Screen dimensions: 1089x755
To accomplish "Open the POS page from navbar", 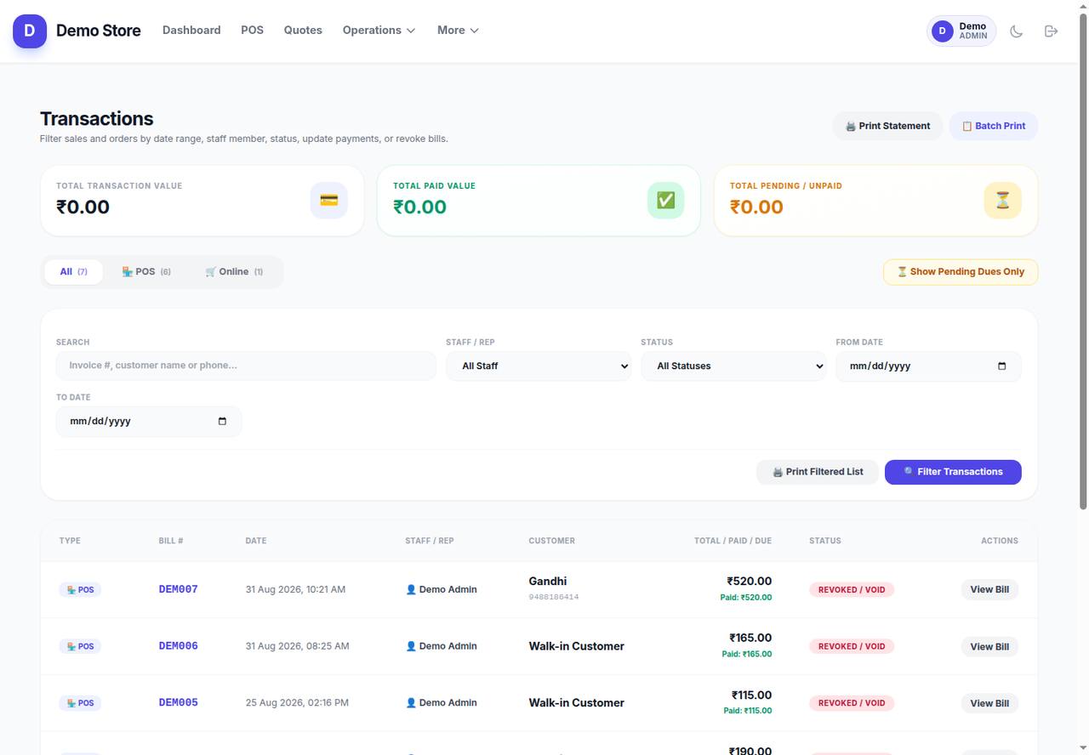I will [252, 31].
